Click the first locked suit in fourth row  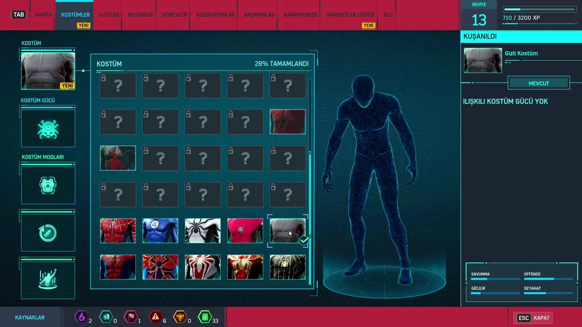[118, 194]
